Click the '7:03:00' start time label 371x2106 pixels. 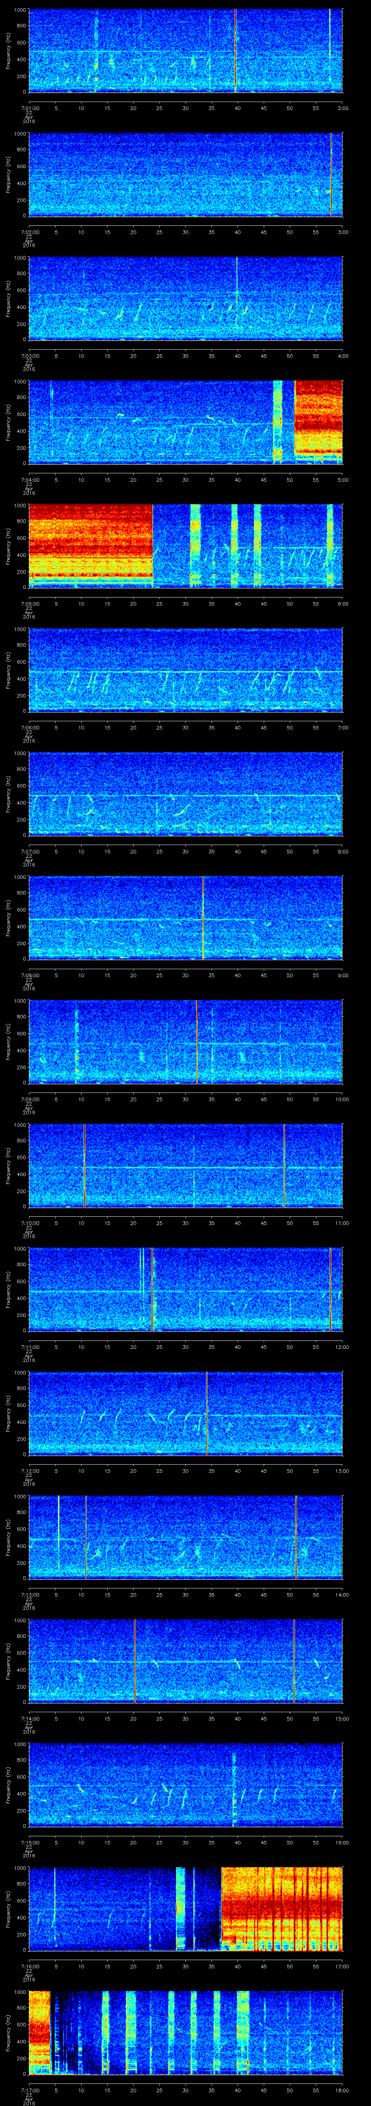point(29,356)
